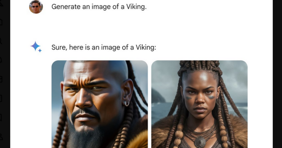This screenshot has height=148, width=282.
Task: Open the braided female Viking image
Action: coord(199,104)
